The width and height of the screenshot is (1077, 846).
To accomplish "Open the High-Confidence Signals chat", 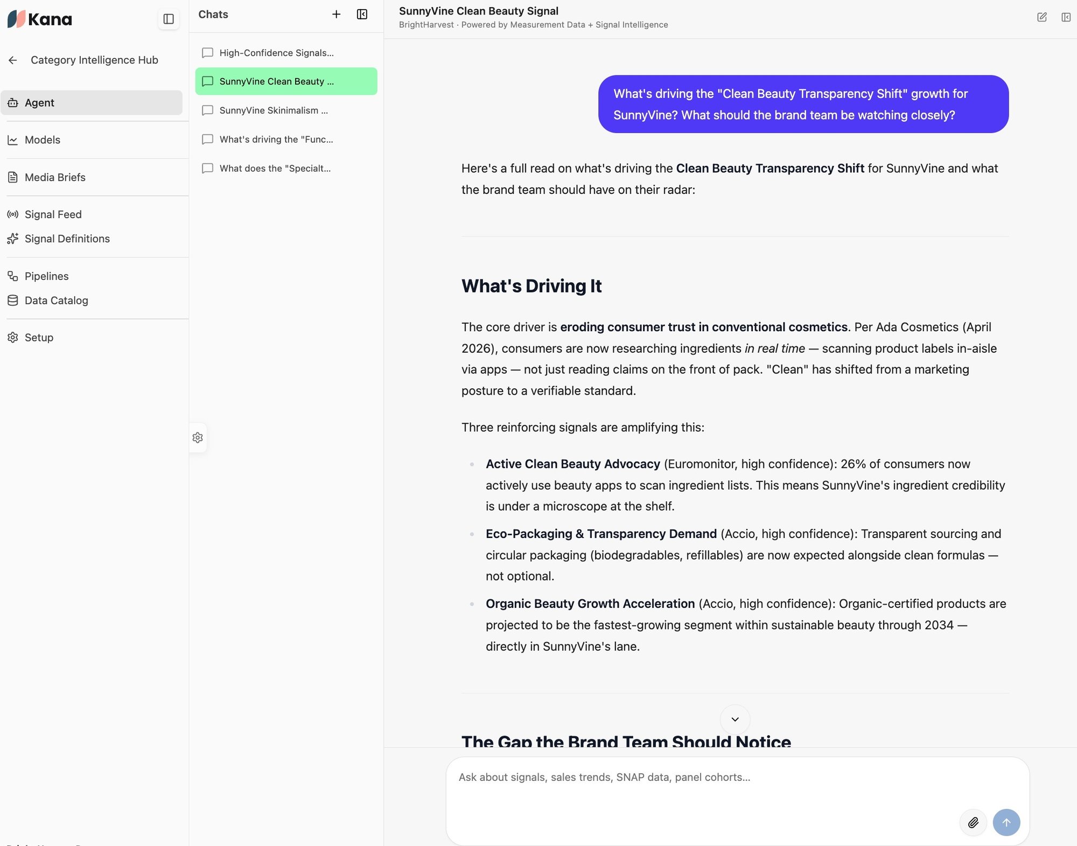I will pos(286,53).
